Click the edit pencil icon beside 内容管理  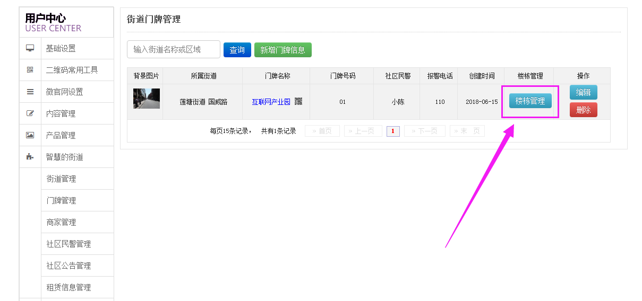30,113
